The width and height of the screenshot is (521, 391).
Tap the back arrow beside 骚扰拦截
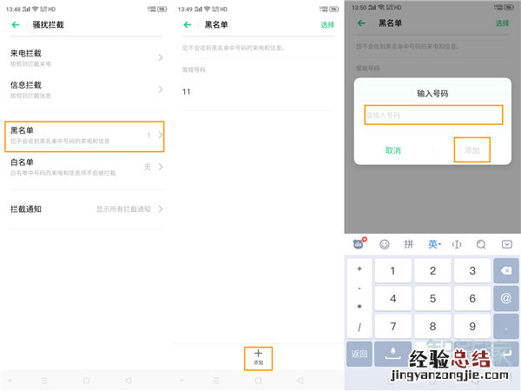(x=16, y=25)
